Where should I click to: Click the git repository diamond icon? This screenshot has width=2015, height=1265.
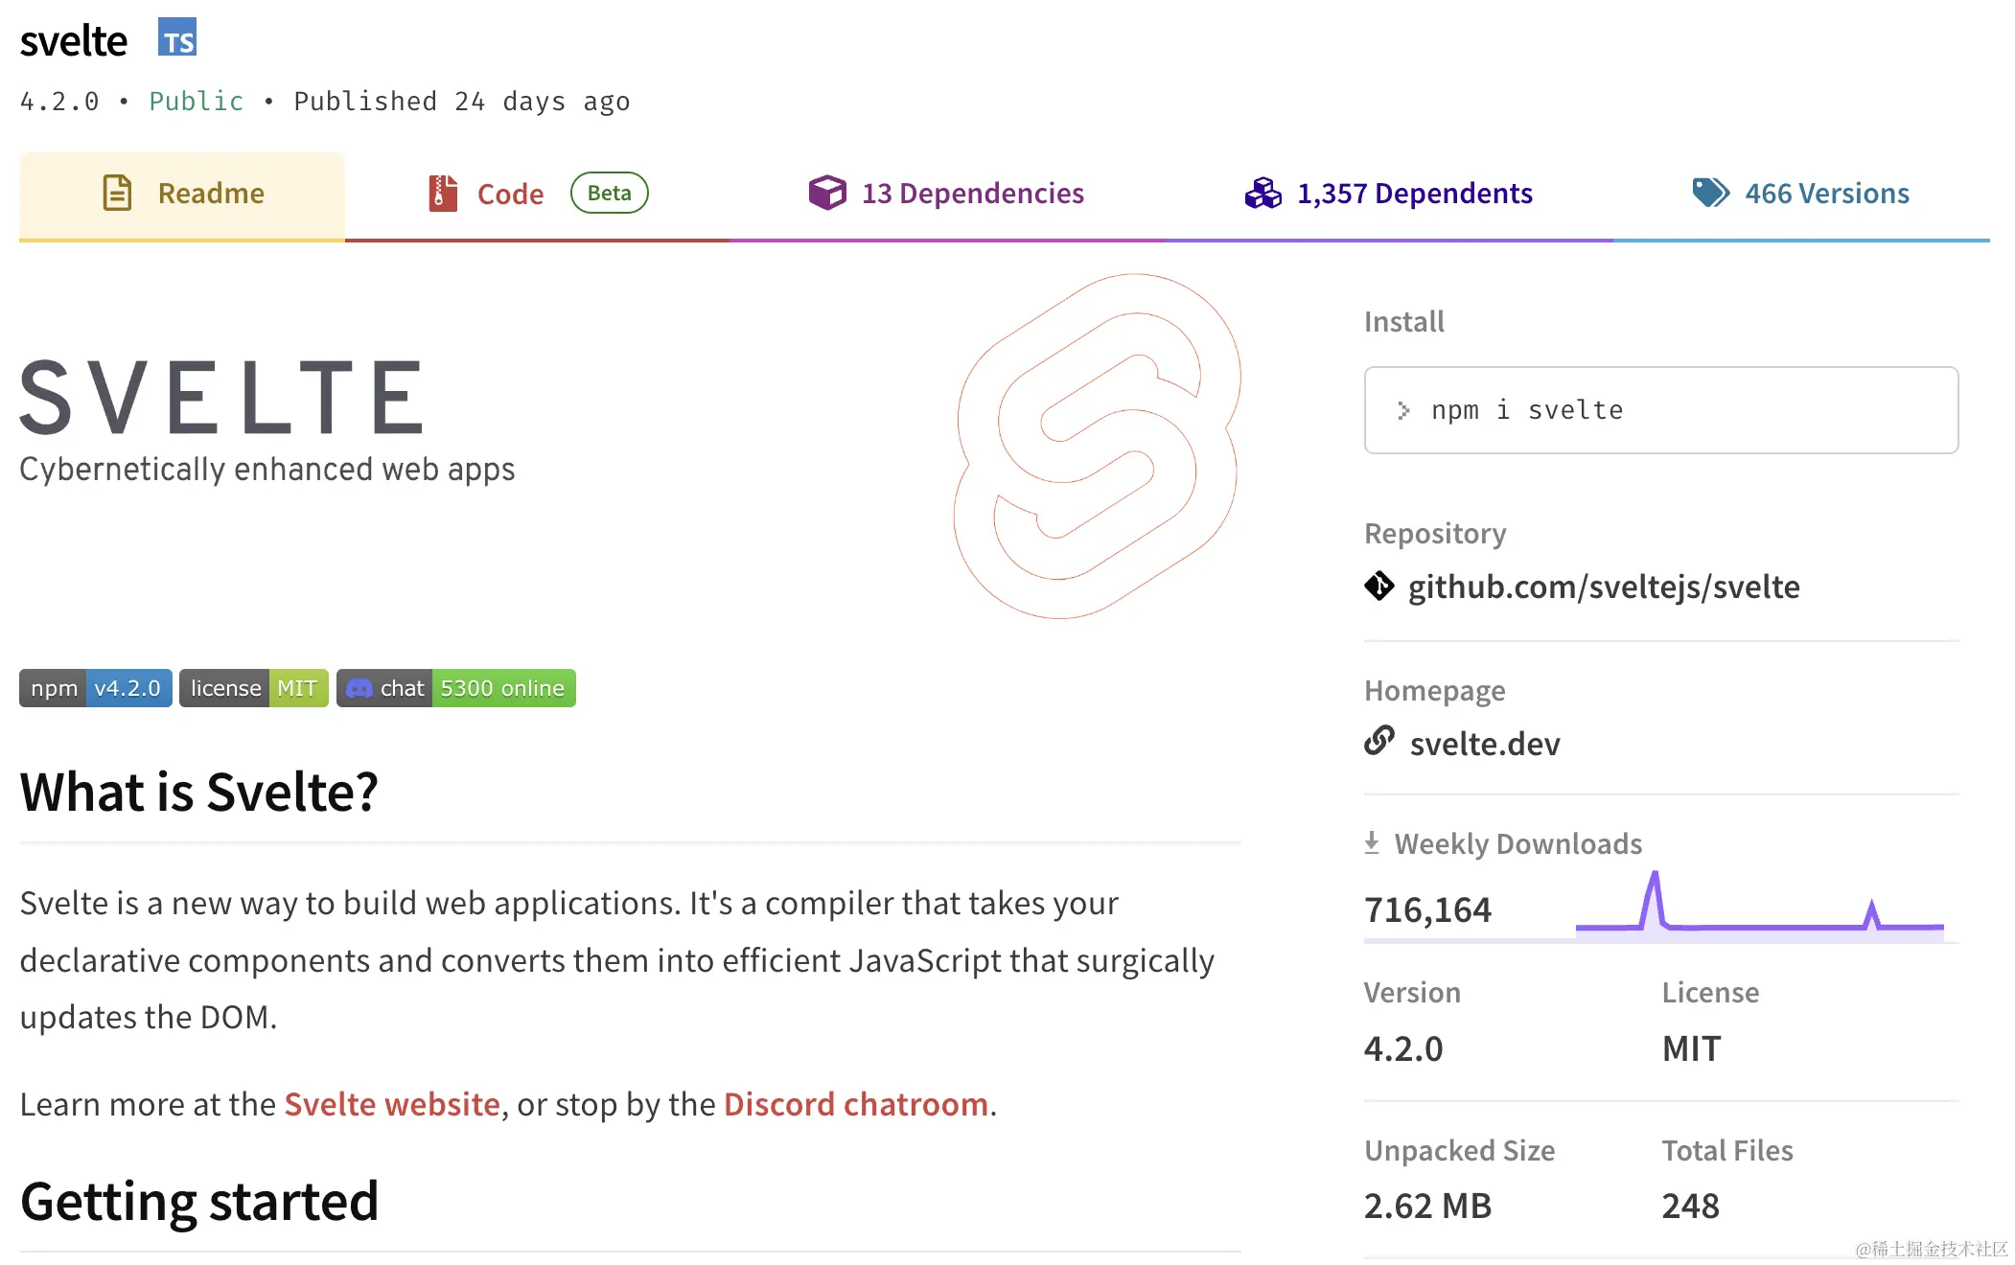pyautogui.click(x=1378, y=586)
